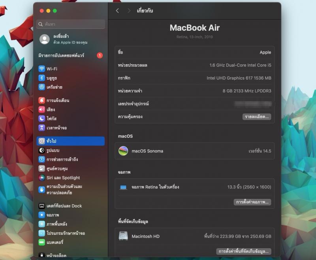Click the software update badge "1"

(100, 56)
